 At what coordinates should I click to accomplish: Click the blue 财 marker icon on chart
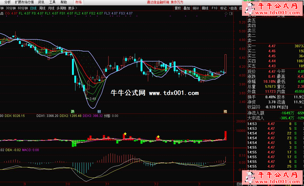pyautogui.click(x=99, y=111)
